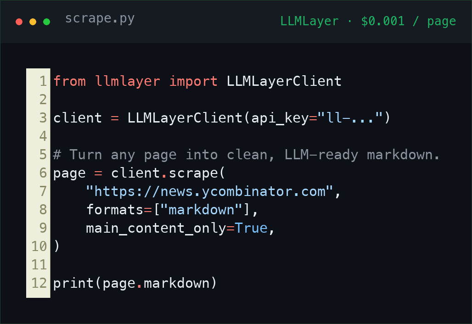The height and width of the screenshot is (324, 472).
Task: Click the green "LLMLayer" header text
Action: pos(309,22)
